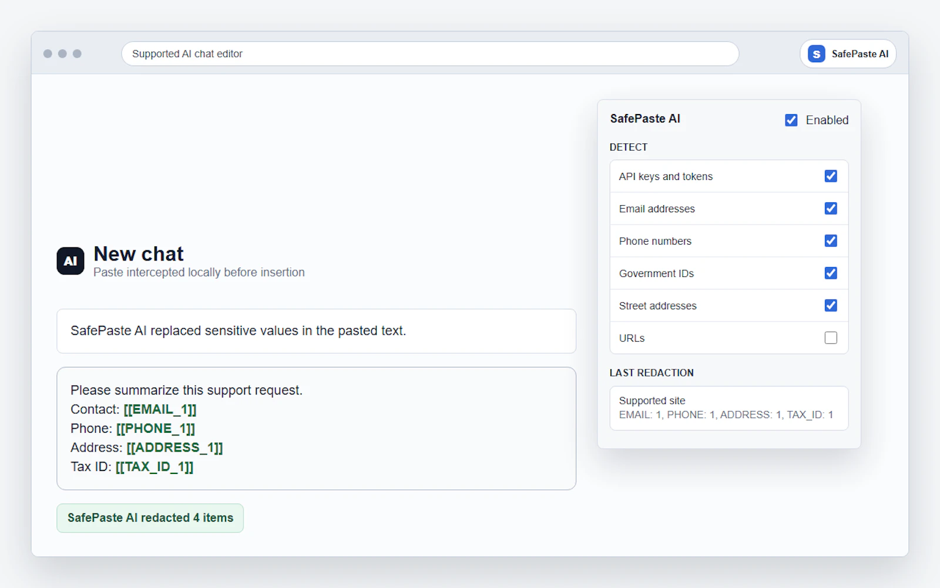This screenshot has height=588, width=940.
Task: Uncheck Street addresses detection
Action: coord(831,305)
